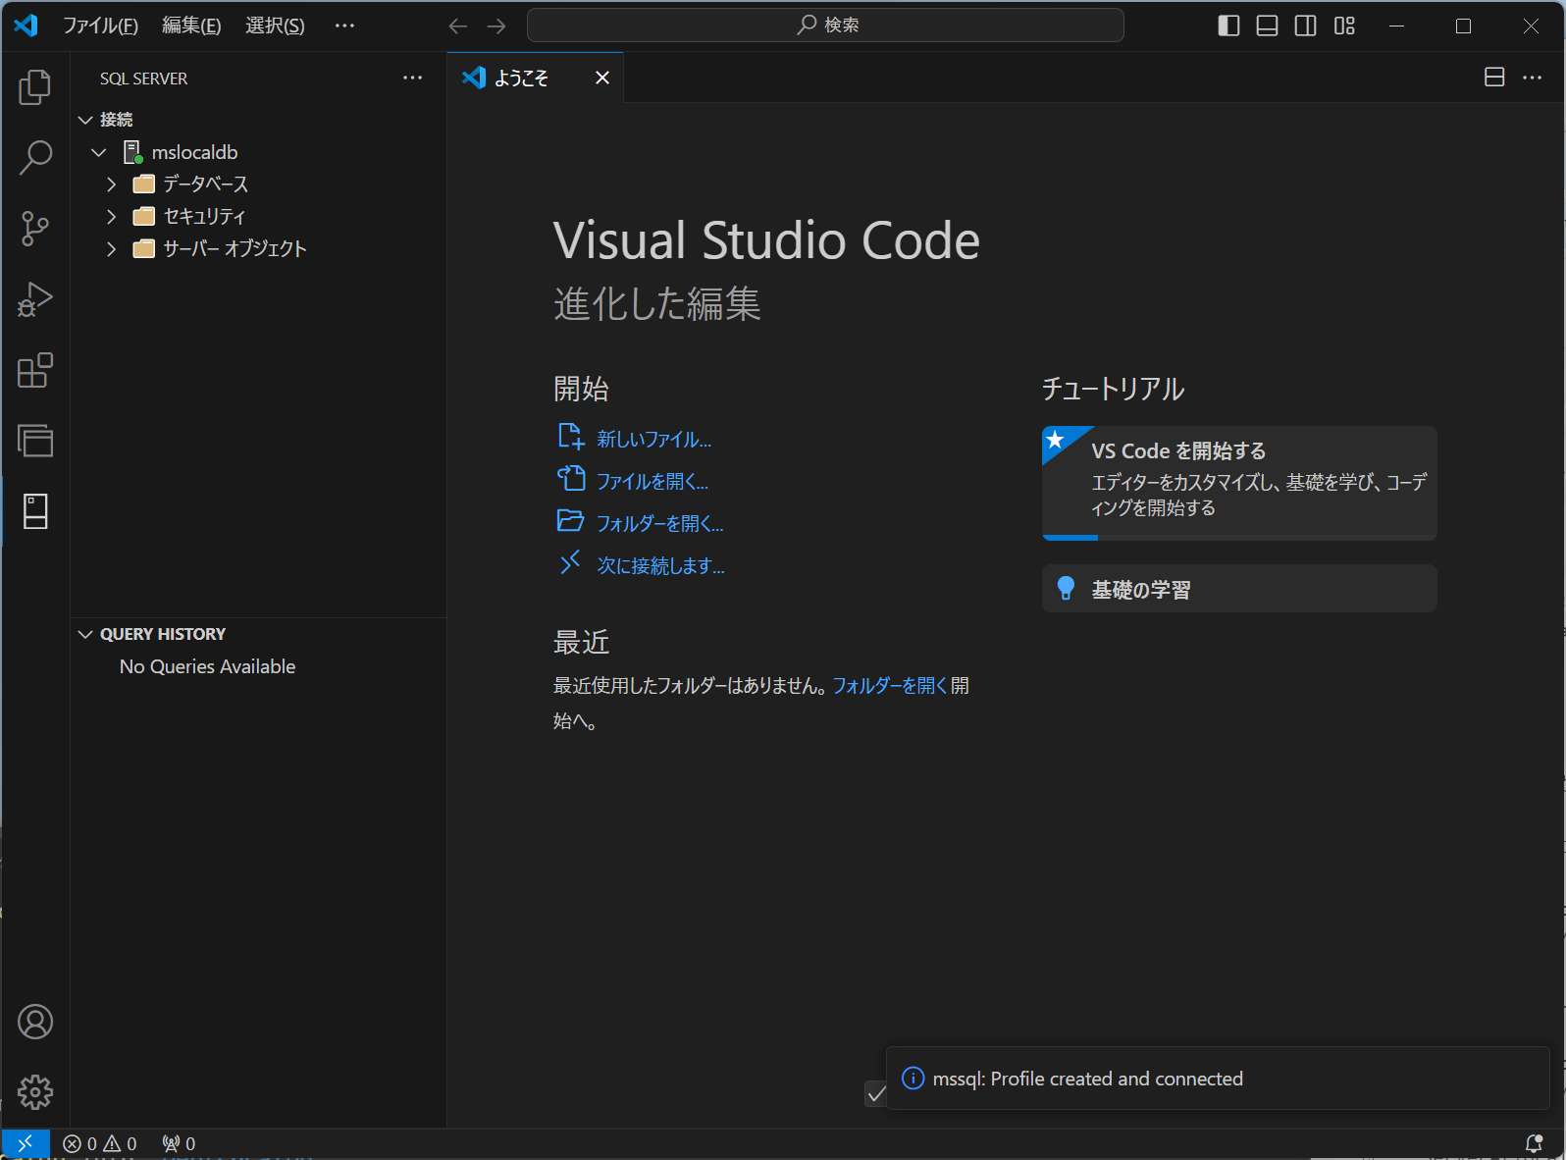This screenshot has height=1160, width=1566.
Task: Click the 検索 command center box
Action: click(x=825, y=26)
